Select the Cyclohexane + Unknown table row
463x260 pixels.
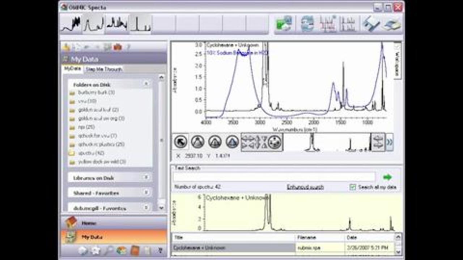[233, 248]
